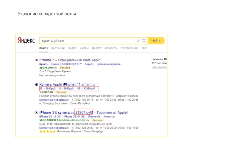The width and height of the screenshot is (252, 142).
Task: Clear the search query with X icon
Action: (138, 41)
